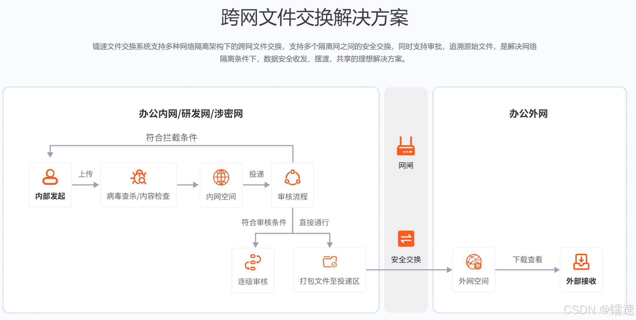Click the 安全交换 swap arrows icon
This screenshot has height=320, width=636.
tap(406, 238)
